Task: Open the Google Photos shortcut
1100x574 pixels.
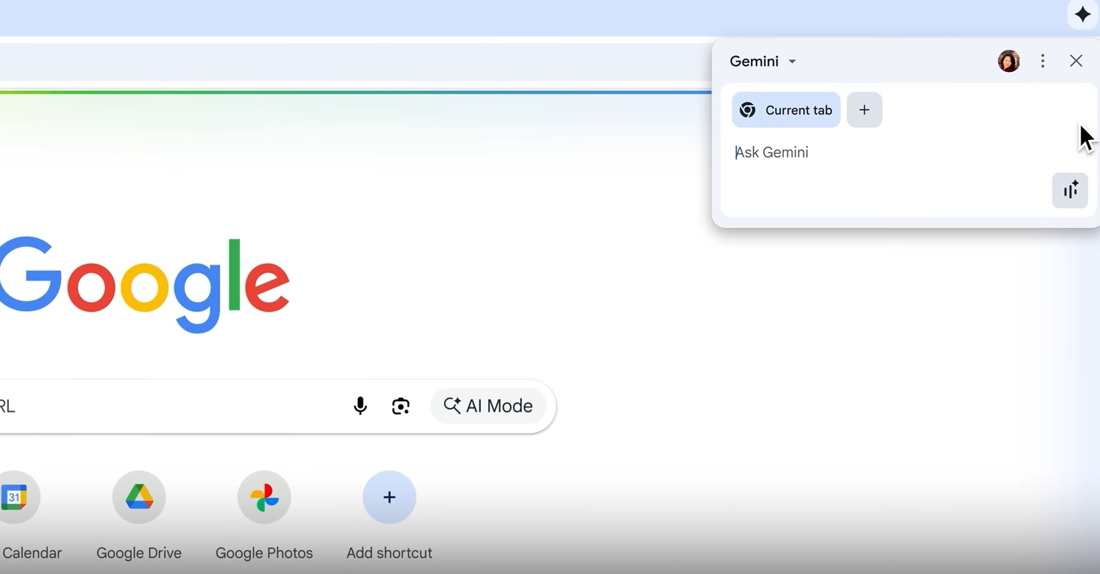Action: coord(264,497)
